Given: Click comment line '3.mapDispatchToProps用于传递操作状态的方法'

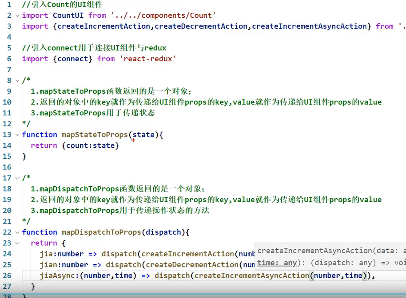Looking at the screenshot, I should [x=120, y=210].
